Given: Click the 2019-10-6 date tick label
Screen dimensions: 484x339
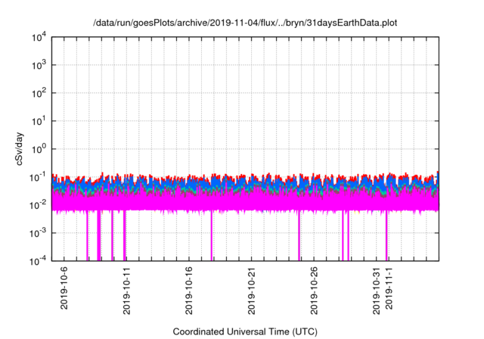Looking at the screenshot, I should (64, 288).
